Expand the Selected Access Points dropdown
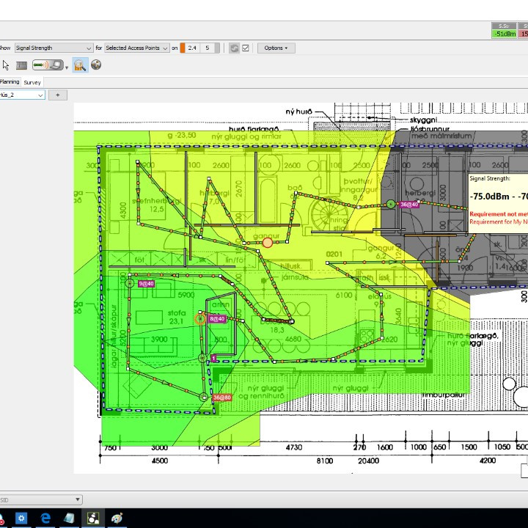The image size is (528, 528). (x=136, y=48)
